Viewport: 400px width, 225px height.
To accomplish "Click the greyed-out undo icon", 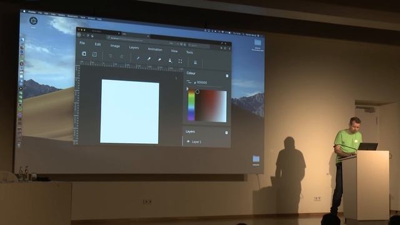I will point(110,56).
